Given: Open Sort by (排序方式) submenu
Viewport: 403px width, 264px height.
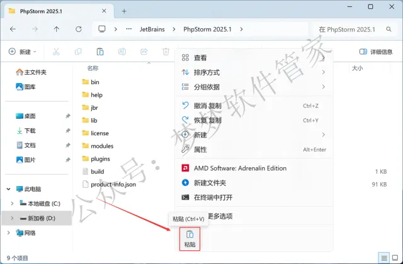Looking at the screenshot, I should tap(254, 72).
